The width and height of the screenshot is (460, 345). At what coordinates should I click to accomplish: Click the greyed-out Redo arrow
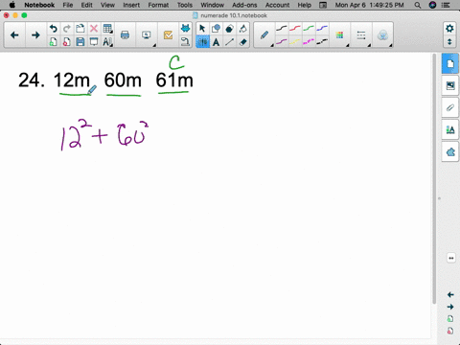coord(66,29)
